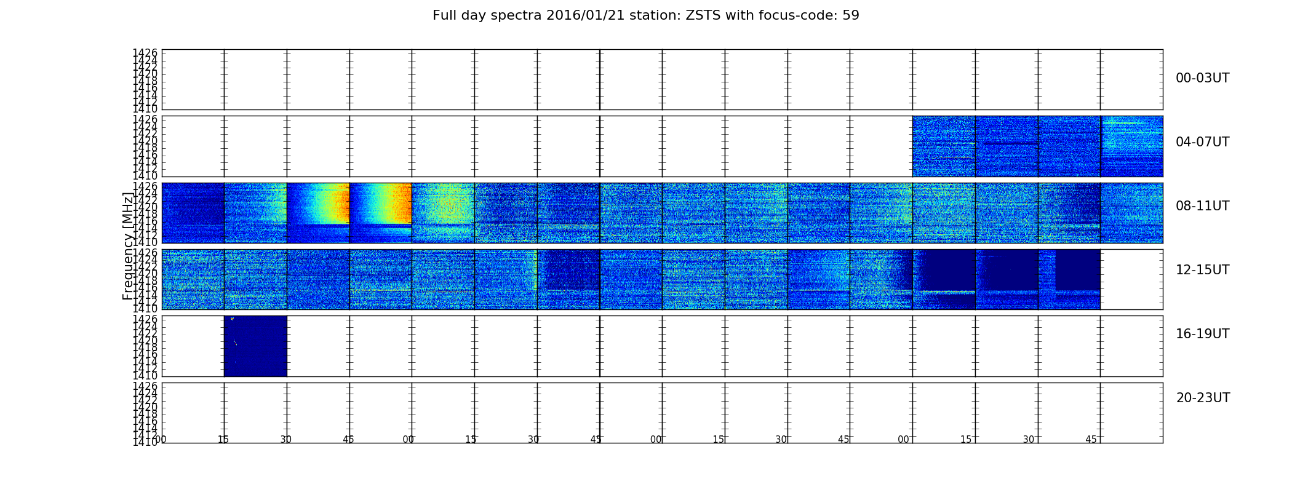Open the 08:00-08:15 dark segment in 08-11UT row
1292x492 pixels.
193,213
